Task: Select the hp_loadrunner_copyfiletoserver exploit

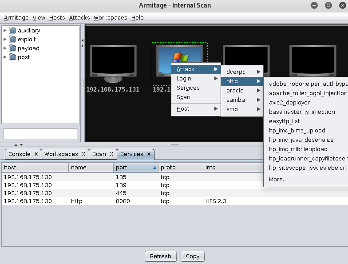Action: [x=306, y=158]
